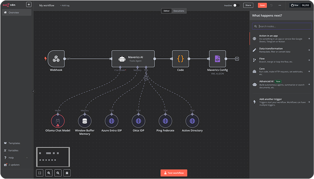The width and height of the screenshot is (314, 179).
Task: Open Variables in sidebar
Action: pyautogui.click(x=17, y=150)
